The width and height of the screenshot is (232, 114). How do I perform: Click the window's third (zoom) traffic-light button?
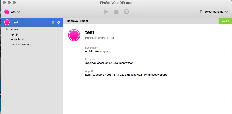click(14, 3)
